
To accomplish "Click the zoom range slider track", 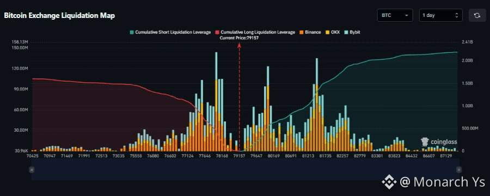I will pos(245,169).
